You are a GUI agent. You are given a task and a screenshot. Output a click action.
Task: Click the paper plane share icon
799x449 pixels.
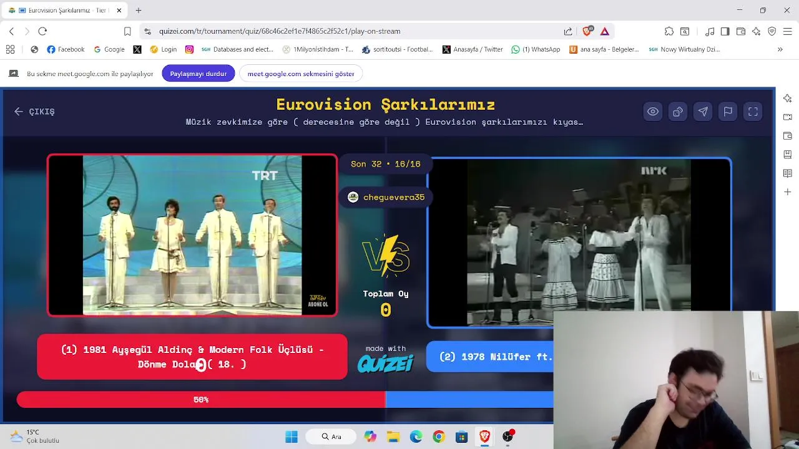703,112
